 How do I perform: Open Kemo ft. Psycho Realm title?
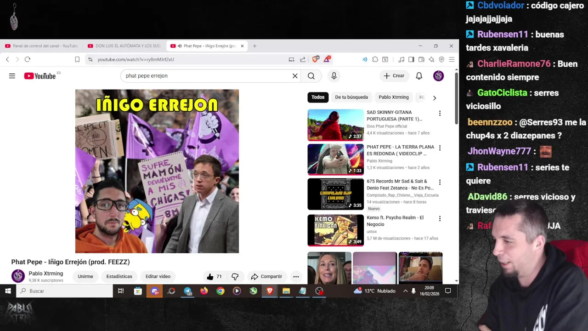coord(395,221)
